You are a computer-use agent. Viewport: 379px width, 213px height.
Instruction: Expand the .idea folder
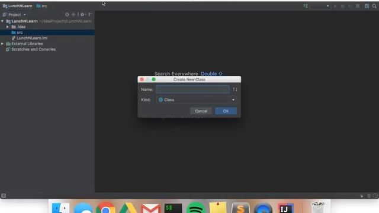[x=8, y=27]
